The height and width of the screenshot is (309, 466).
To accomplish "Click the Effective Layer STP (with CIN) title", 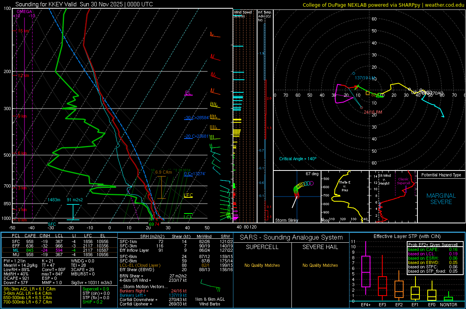I will coord(407,236).
